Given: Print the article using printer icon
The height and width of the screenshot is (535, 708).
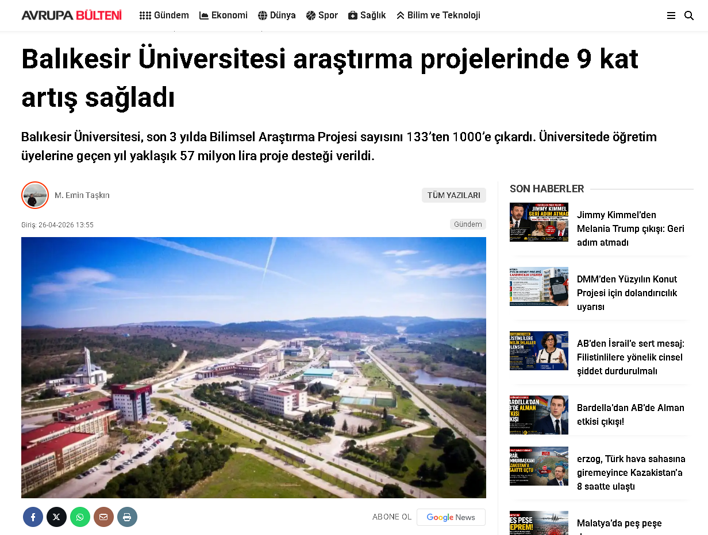Looking at the screenshot, I should tap(127, 517).
